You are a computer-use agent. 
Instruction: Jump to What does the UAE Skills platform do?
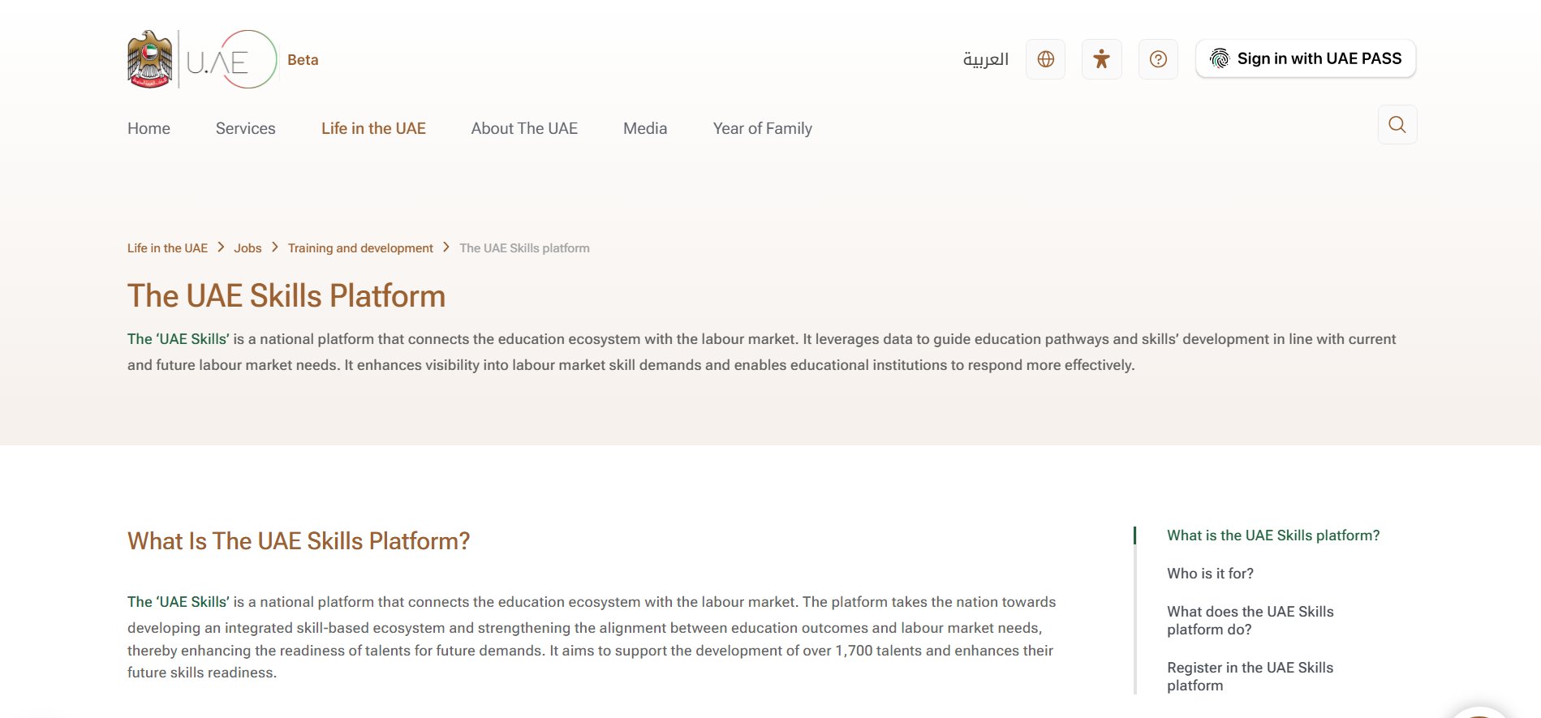[1250, 621]
